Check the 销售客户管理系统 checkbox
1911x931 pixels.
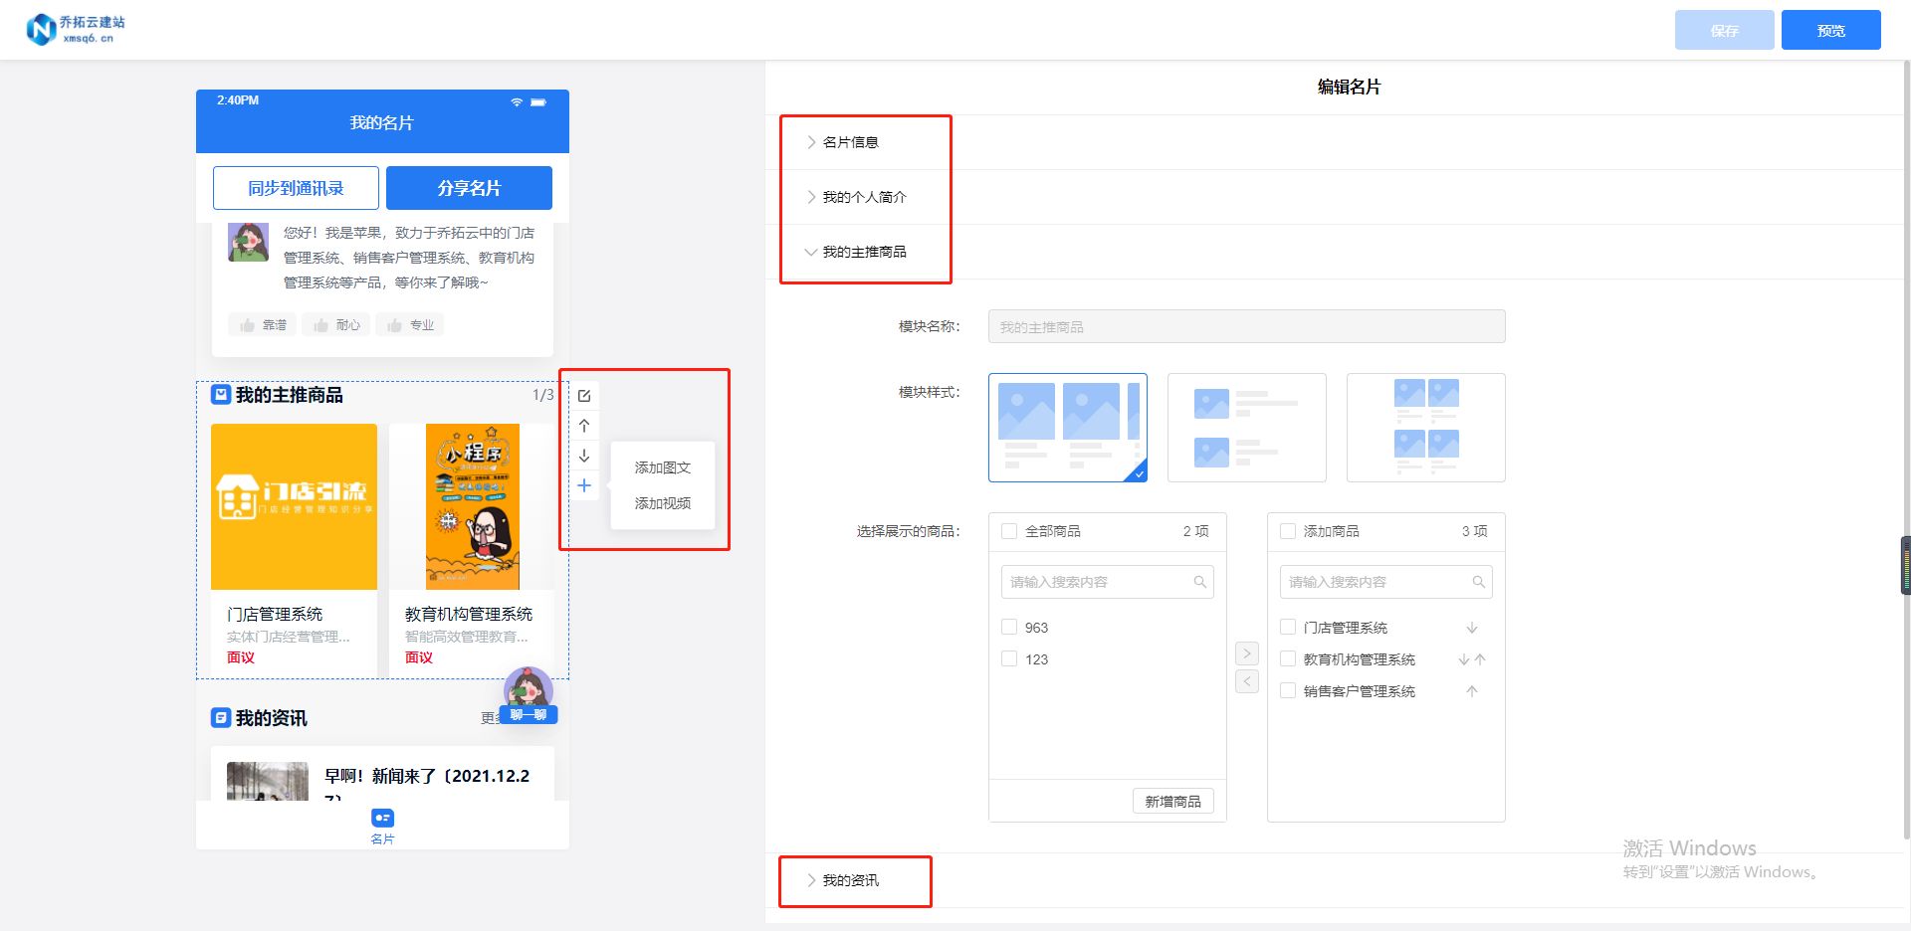pos(1288,691)
